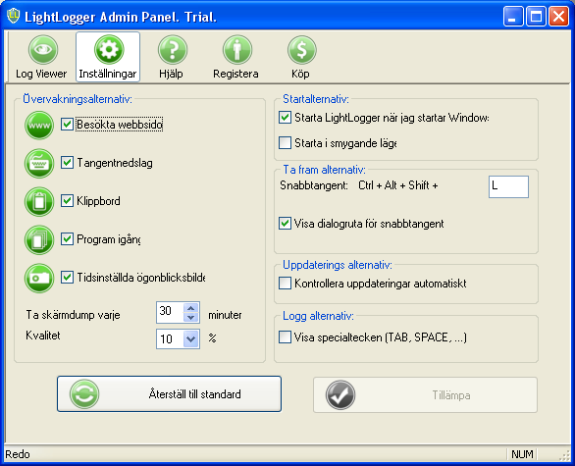Open the Köp dollar icon
575x466 pixels.
coord(301,49)
